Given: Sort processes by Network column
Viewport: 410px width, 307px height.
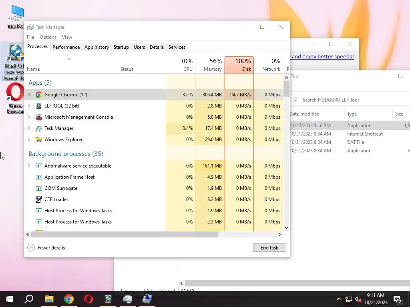Looking at the screenshot, I should pyautogui.click(x=268, y=65).
